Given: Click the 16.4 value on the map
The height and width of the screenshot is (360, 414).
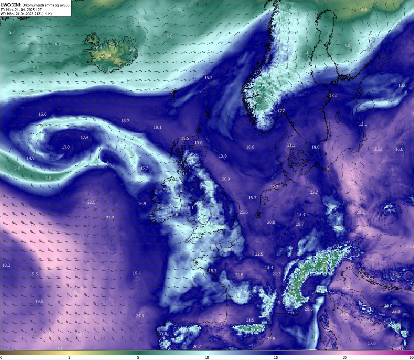Looking at the screenshot, I should 136,273.
